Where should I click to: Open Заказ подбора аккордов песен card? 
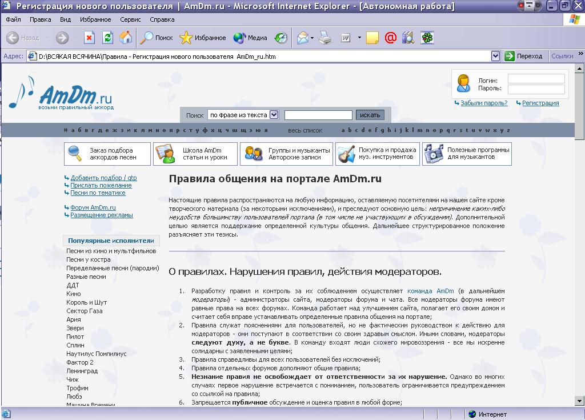pos(107,154)
